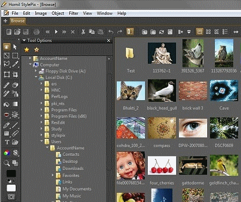
Task: Pick the black foreground color swatch
Action: [x=11, y=174]
